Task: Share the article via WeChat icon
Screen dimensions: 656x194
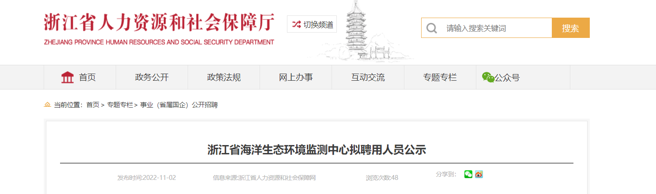Action: click(468, 174)
